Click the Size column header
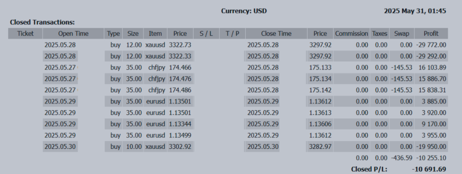The height and width of the screenshot is (174, 462). (x=133, y=34)
